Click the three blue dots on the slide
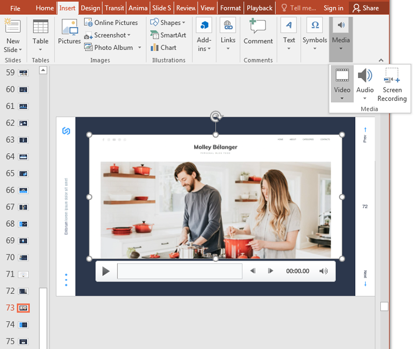Screen dimensions: 415x349 66,280
